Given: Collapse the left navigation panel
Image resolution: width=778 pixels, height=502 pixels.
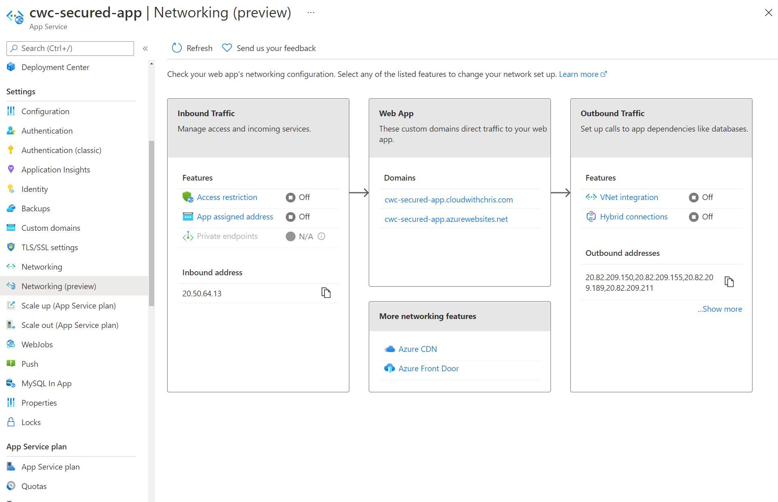Looking at the screenshot, I should coord(146,48).
